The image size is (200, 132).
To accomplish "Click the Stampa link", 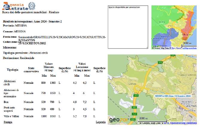I will click(7, 122).
